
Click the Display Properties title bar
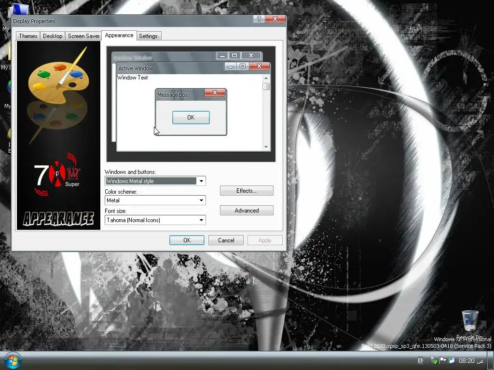click(132, 21)
